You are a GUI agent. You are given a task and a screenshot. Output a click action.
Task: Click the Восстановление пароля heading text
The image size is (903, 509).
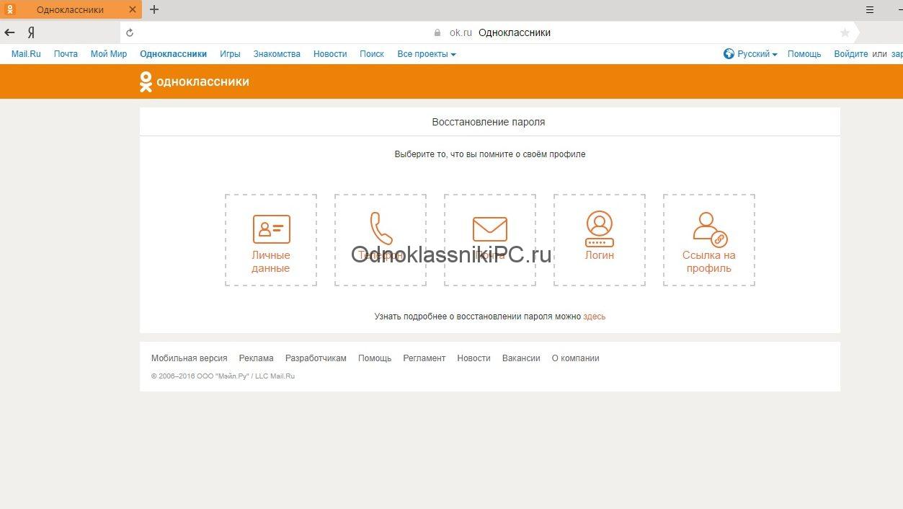tap(489, 123)
